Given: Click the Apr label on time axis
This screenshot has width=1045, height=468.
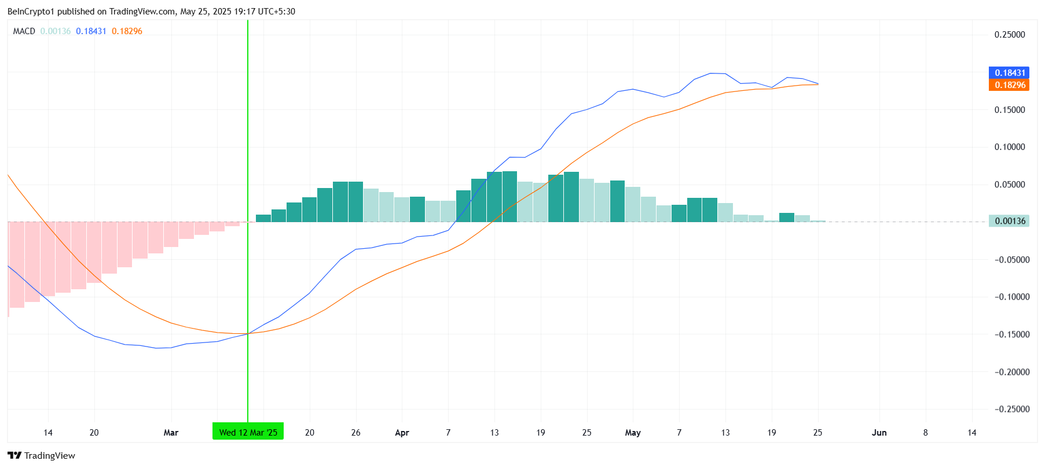Looking at the screenshot, I should [402, 433].
